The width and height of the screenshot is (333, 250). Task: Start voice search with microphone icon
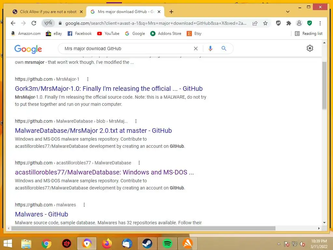[210, 49]
